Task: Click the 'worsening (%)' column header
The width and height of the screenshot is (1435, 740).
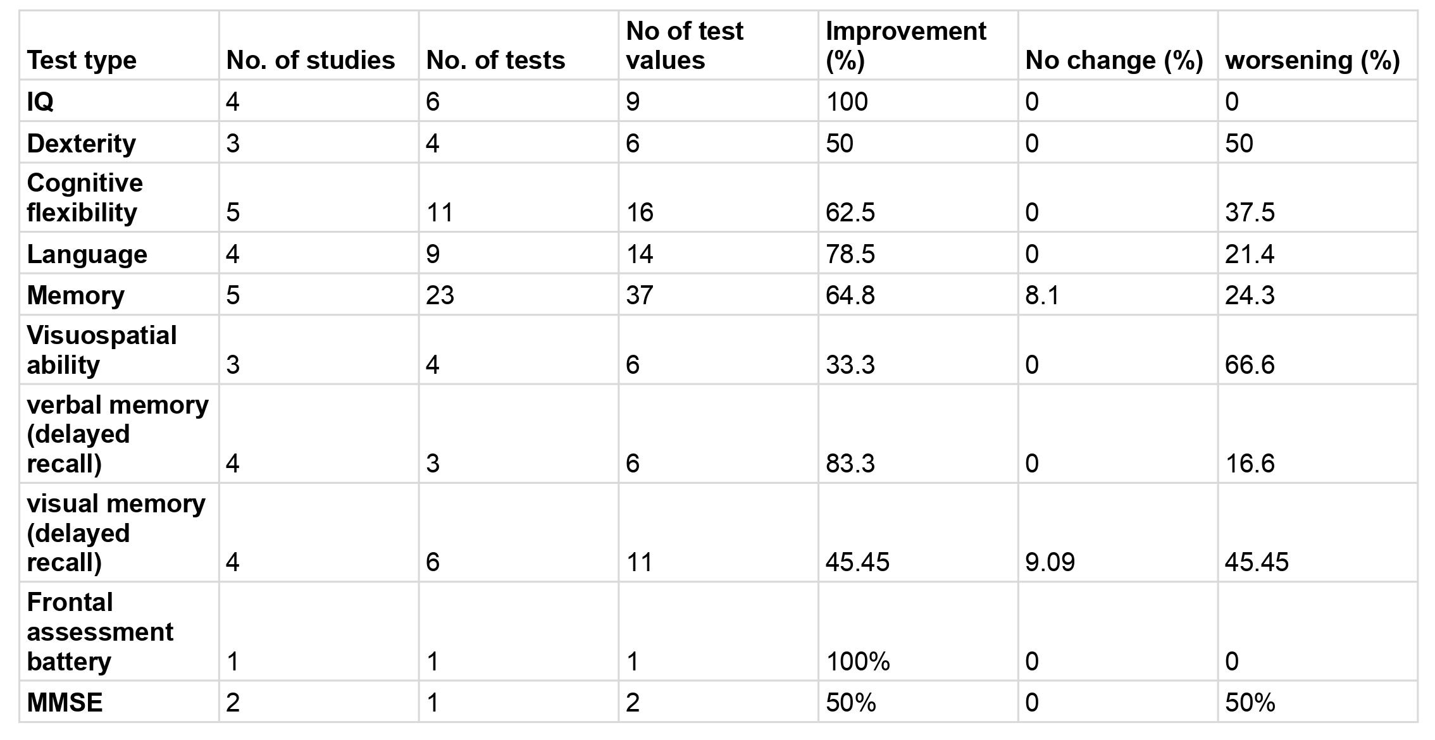Action: 1312,60
